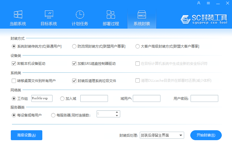Click the 当前系统 Windows logo icon
Viewport: 232px width, 146px height.
coord(18,15)
